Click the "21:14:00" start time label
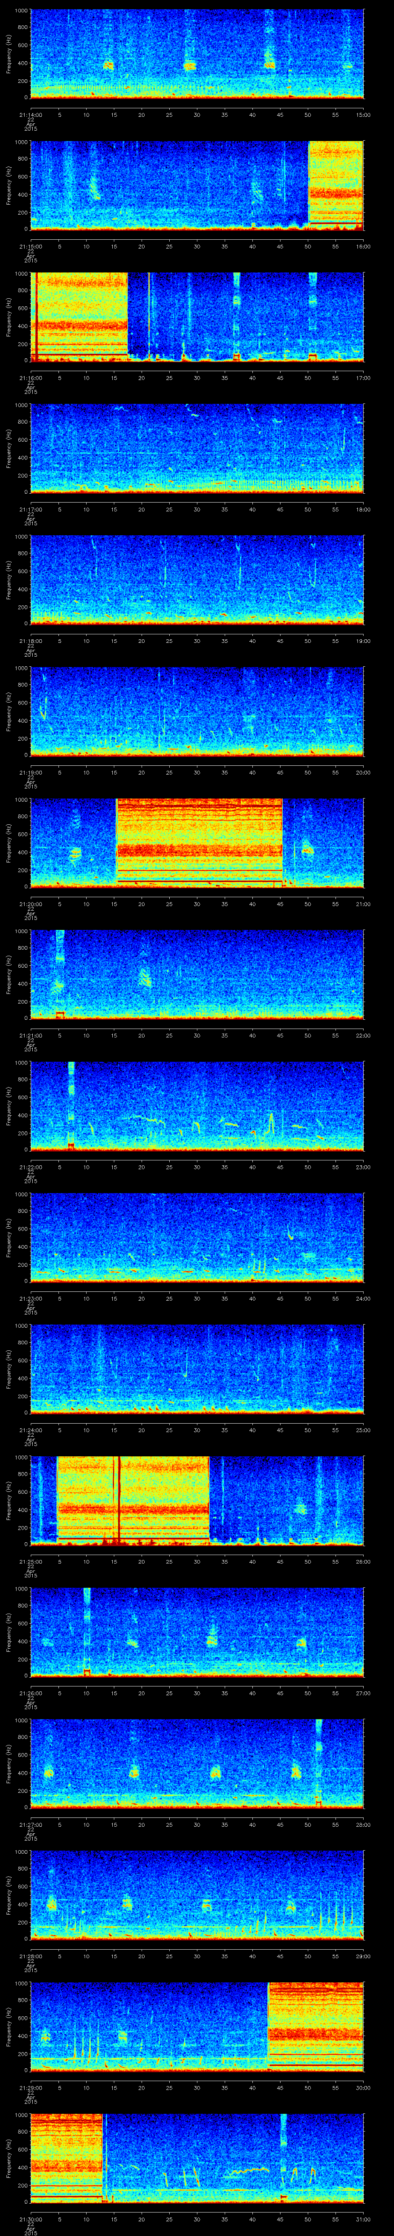The image size is (394, 2236). (30, 114)
